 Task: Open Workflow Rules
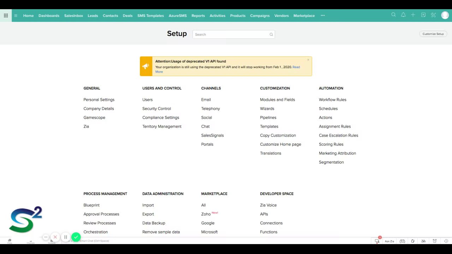[x=333, y=100]
